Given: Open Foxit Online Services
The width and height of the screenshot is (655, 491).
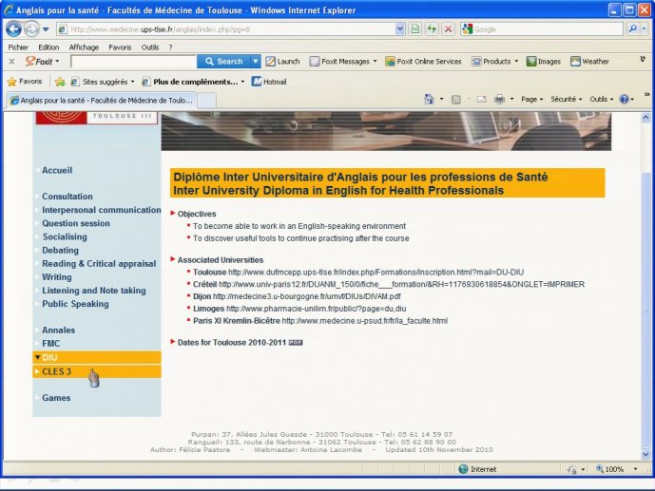Looking at the screenshot, I should coord(423,62).
